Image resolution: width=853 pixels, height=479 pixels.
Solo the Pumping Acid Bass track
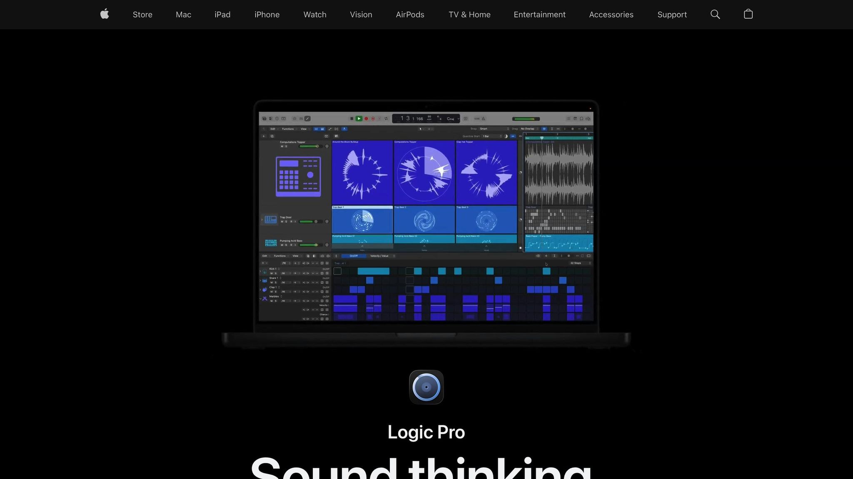click(286, 245)
